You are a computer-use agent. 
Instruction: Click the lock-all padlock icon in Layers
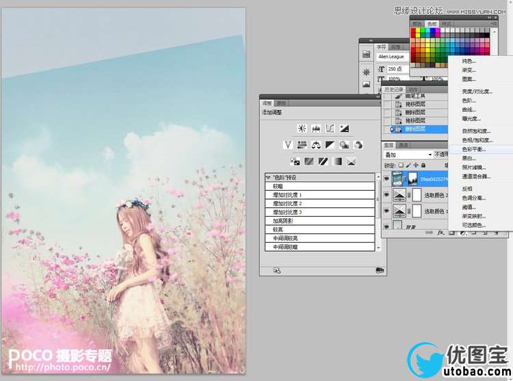pos(425,165)
